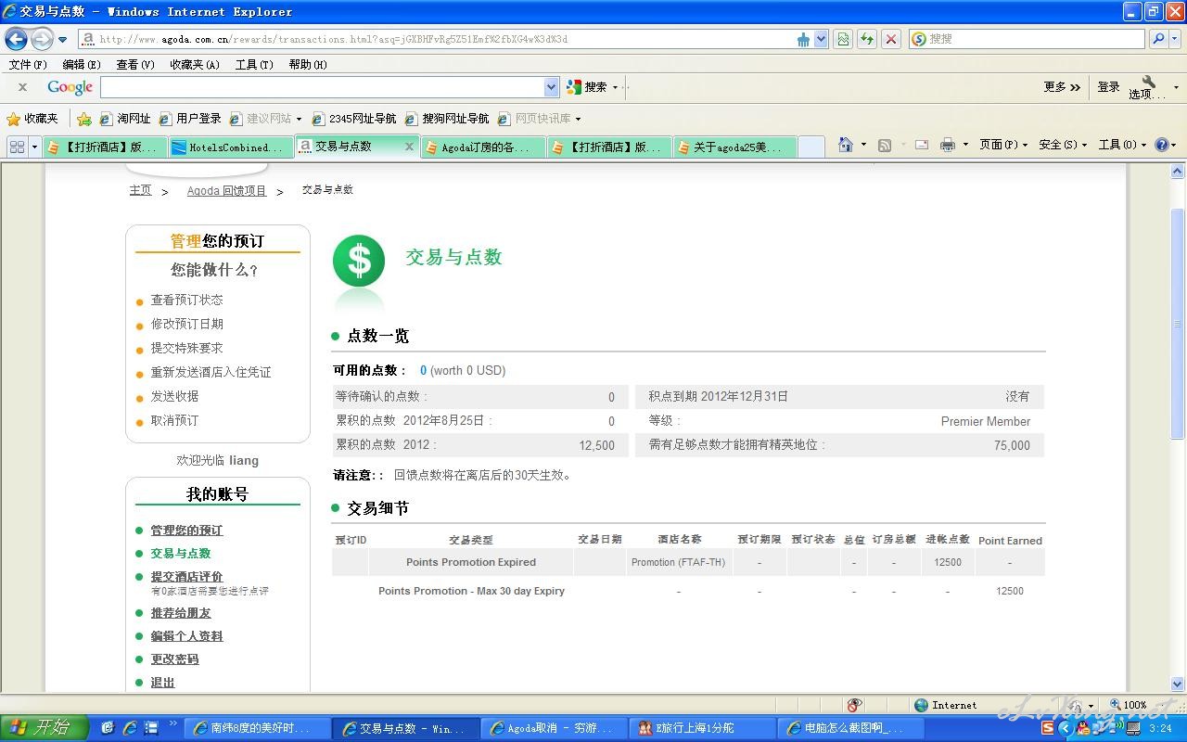Viewport: 1187px width, 742px height.
Task: Click the help question mark icon
Action: click(x=1162, y=145)
